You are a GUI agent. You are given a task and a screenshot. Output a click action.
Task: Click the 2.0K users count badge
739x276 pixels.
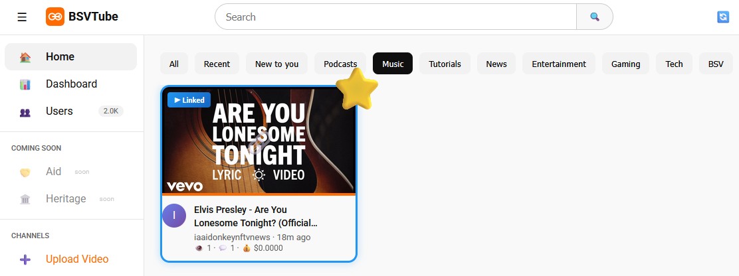(x=111, y=111)
